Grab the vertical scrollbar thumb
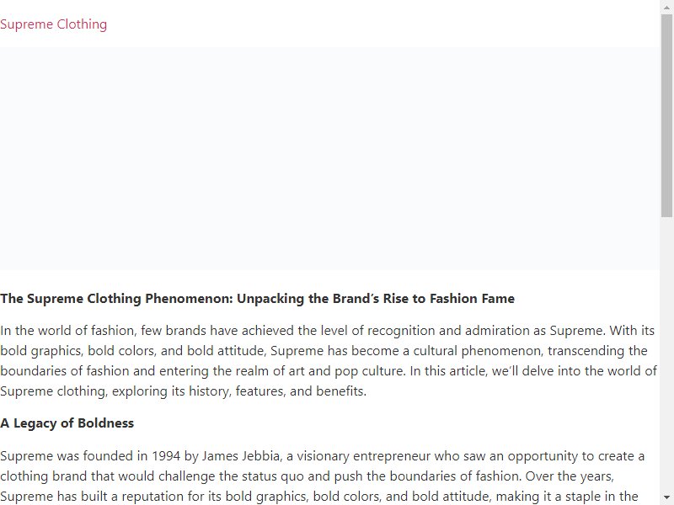 pos(666,116)
